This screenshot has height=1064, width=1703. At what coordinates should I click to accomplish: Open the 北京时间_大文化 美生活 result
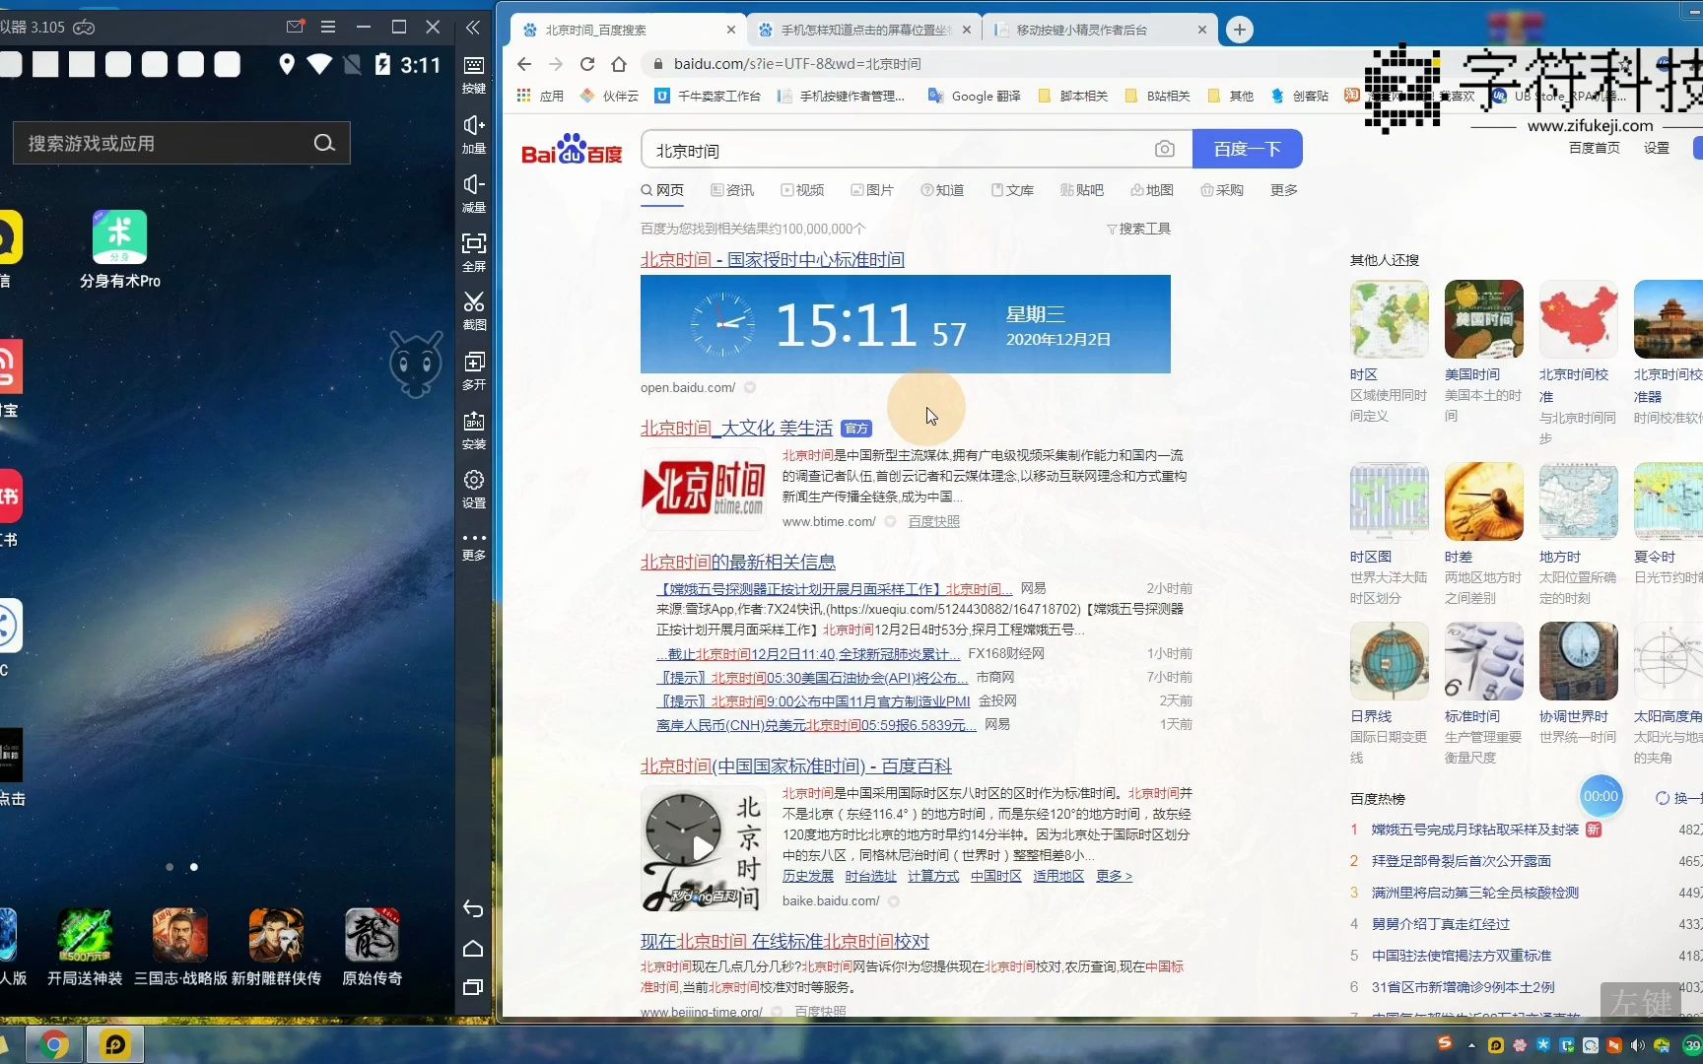coord(736,429)
